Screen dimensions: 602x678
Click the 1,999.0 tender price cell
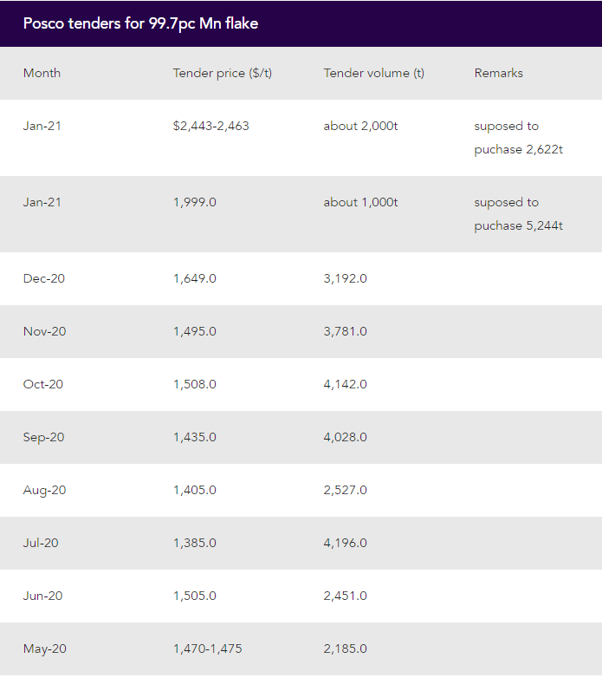[195, 202]
